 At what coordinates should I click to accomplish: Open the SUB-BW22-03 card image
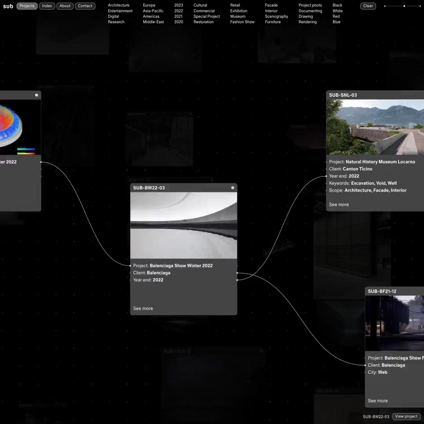(x=184, y=225)
